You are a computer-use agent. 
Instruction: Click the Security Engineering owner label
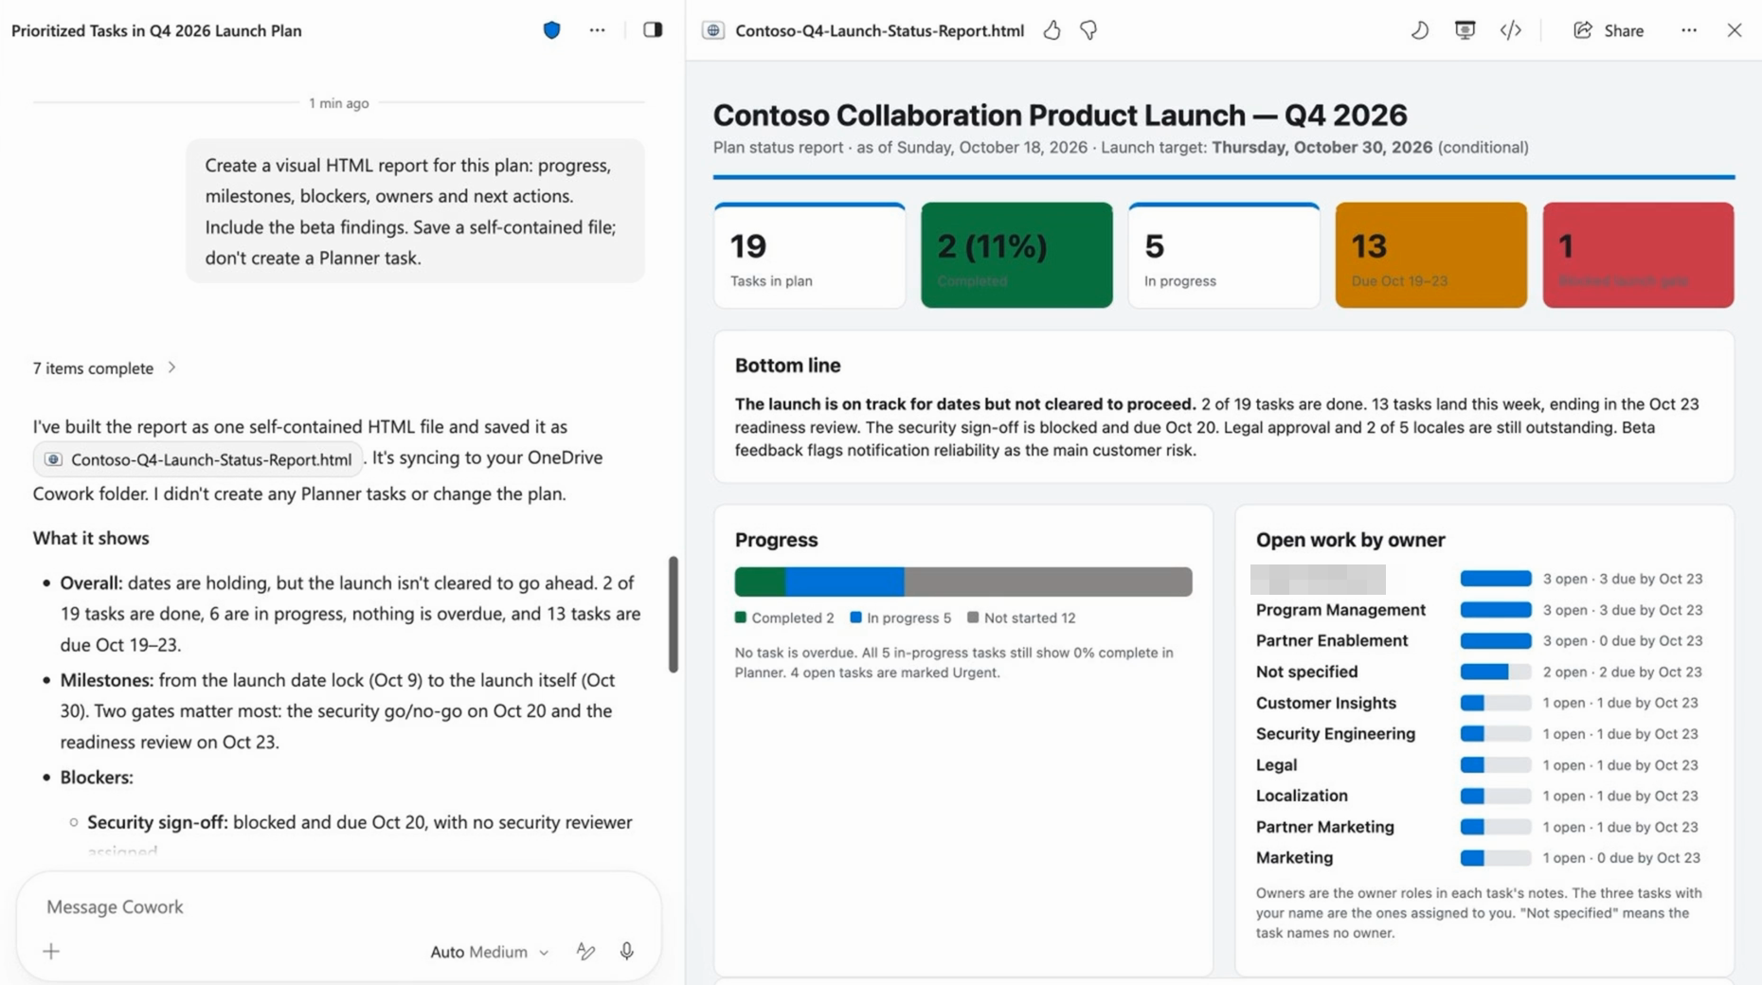click(1335, 734)
